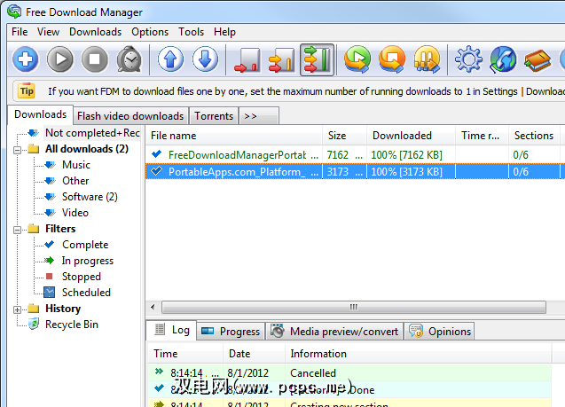The height and width of the screenshot is (407, 565).
Task: Open the Options menu
Action: pos(150,32)
